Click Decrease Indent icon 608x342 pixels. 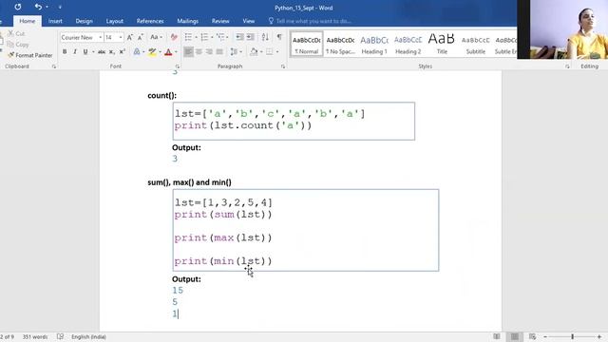pyautogui.click(x=239, y=37)
